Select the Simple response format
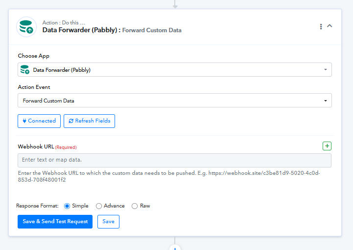353x250 pixels. pyautogui.click(x=67, y=206)
